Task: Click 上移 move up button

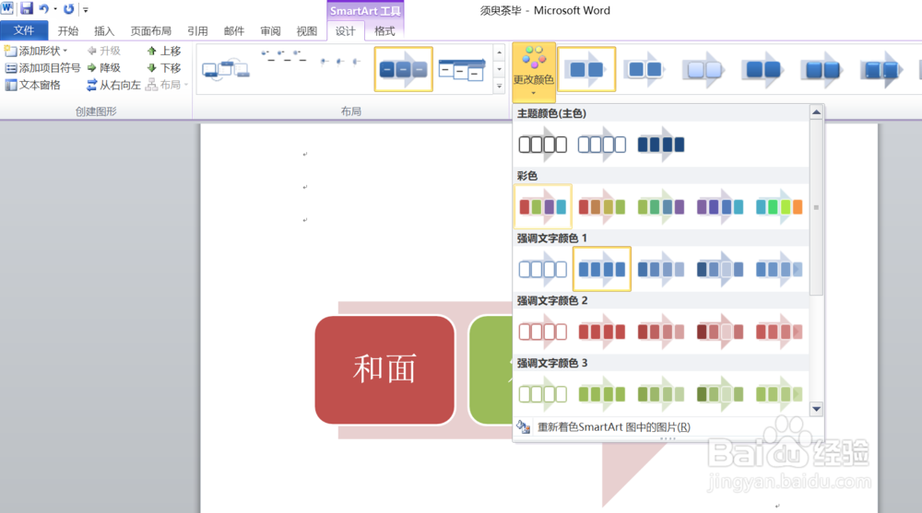Action: click(x=164, y=51)
